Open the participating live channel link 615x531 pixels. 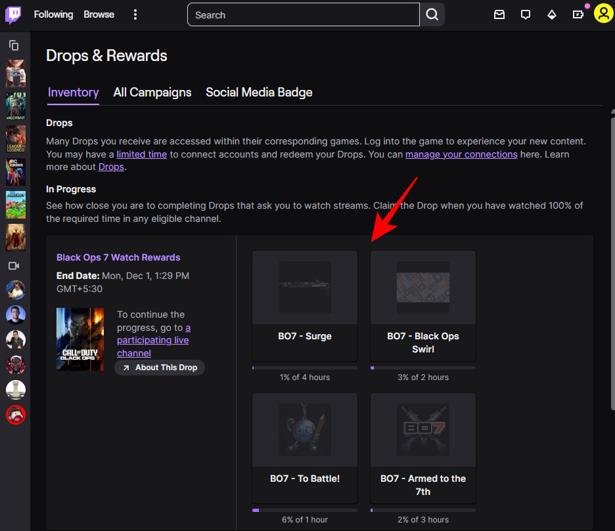(x=153, y=340)
